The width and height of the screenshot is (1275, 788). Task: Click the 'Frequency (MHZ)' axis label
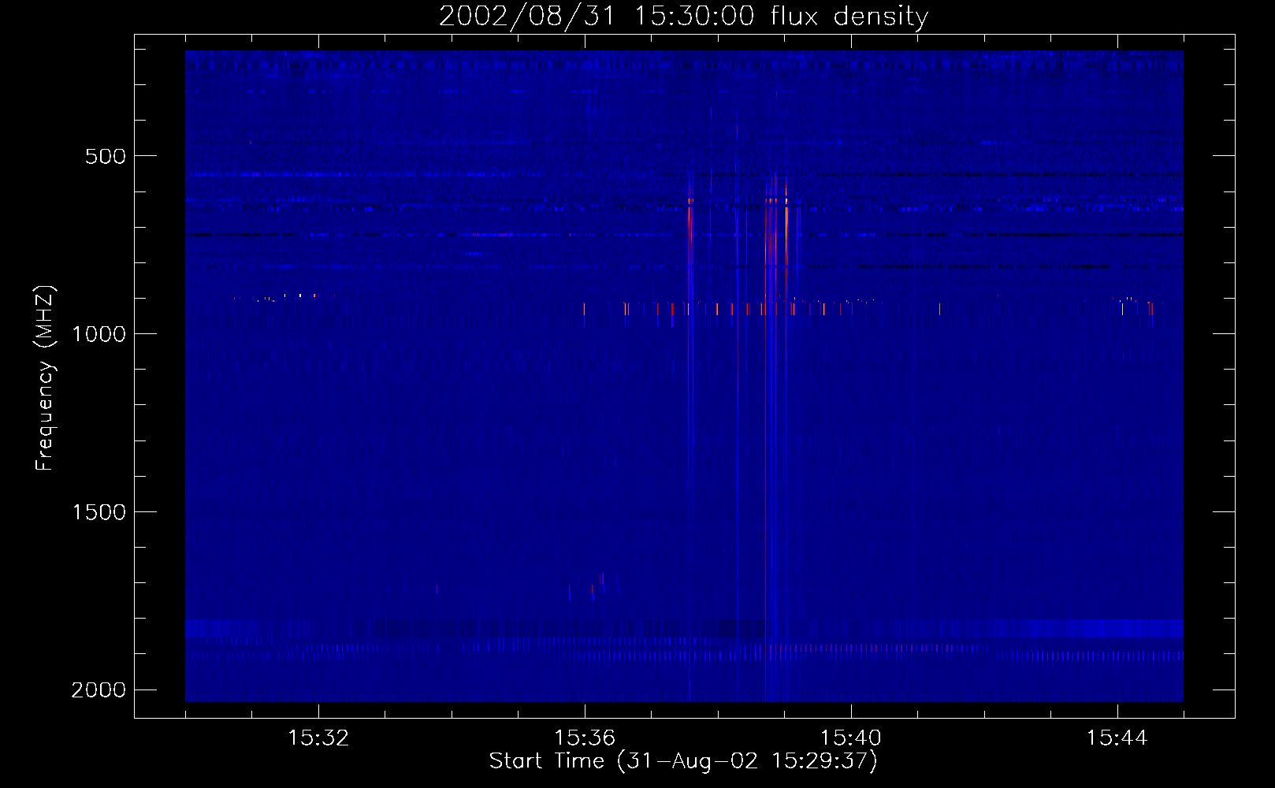coord(45,378)
